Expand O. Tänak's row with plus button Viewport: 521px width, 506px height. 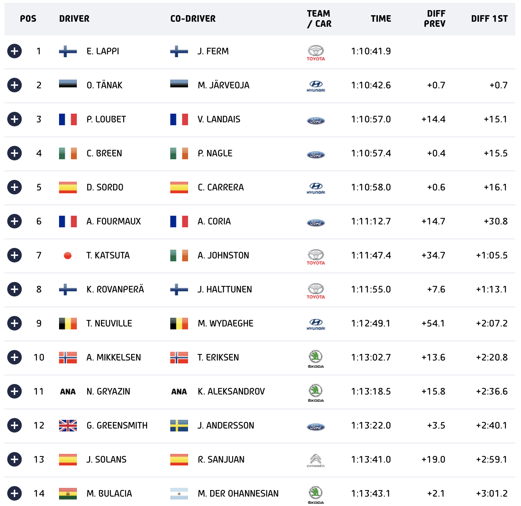coord(14,85)
